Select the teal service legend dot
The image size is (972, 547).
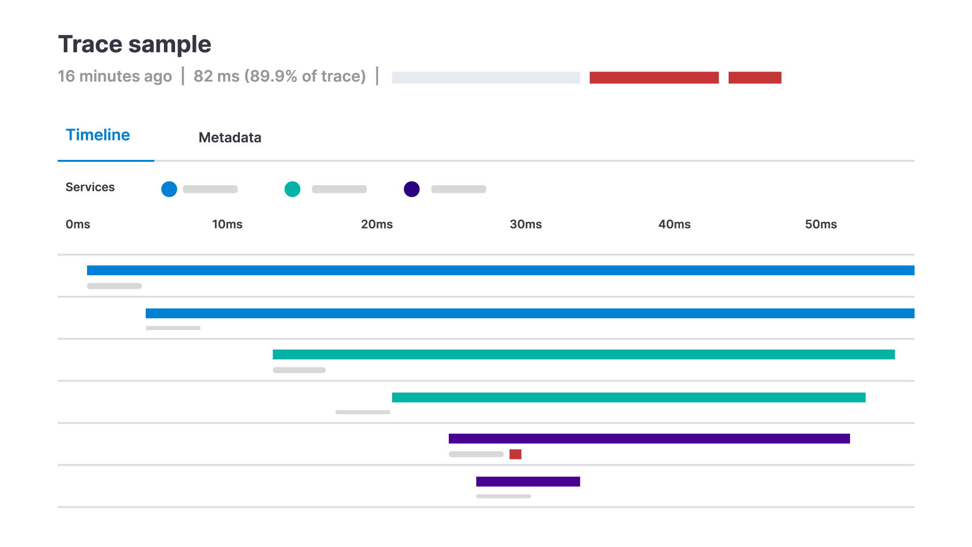(x=292, y=189)
